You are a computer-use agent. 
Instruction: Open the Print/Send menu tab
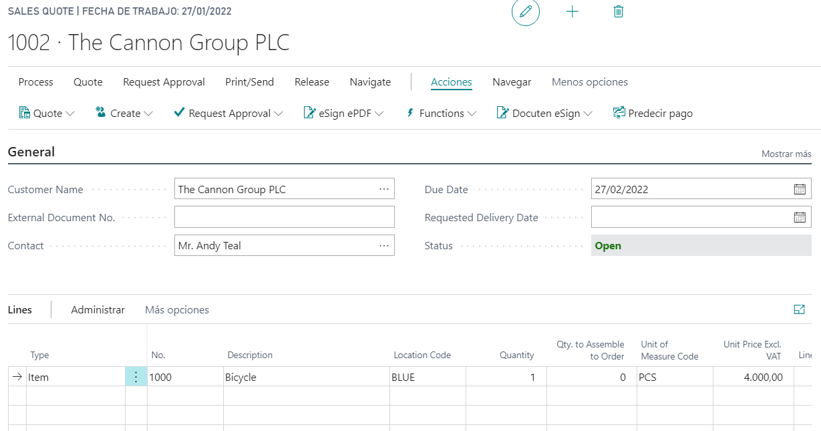coord(250,82)
